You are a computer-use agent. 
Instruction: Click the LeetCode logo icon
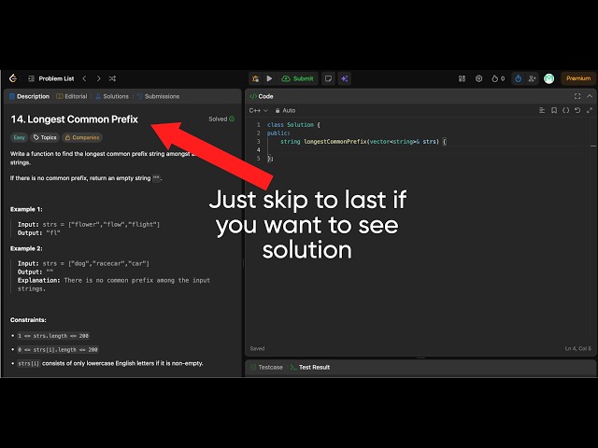click(13, 78)
